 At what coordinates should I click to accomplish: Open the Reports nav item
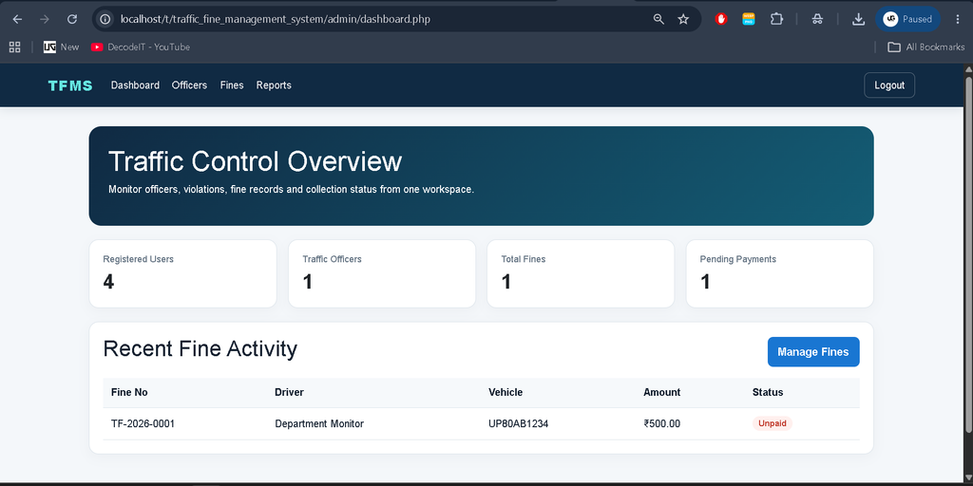tap(274, 85)
